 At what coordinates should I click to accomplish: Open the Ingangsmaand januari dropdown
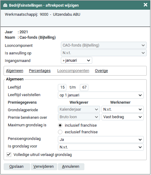click(x=77, y=60)
